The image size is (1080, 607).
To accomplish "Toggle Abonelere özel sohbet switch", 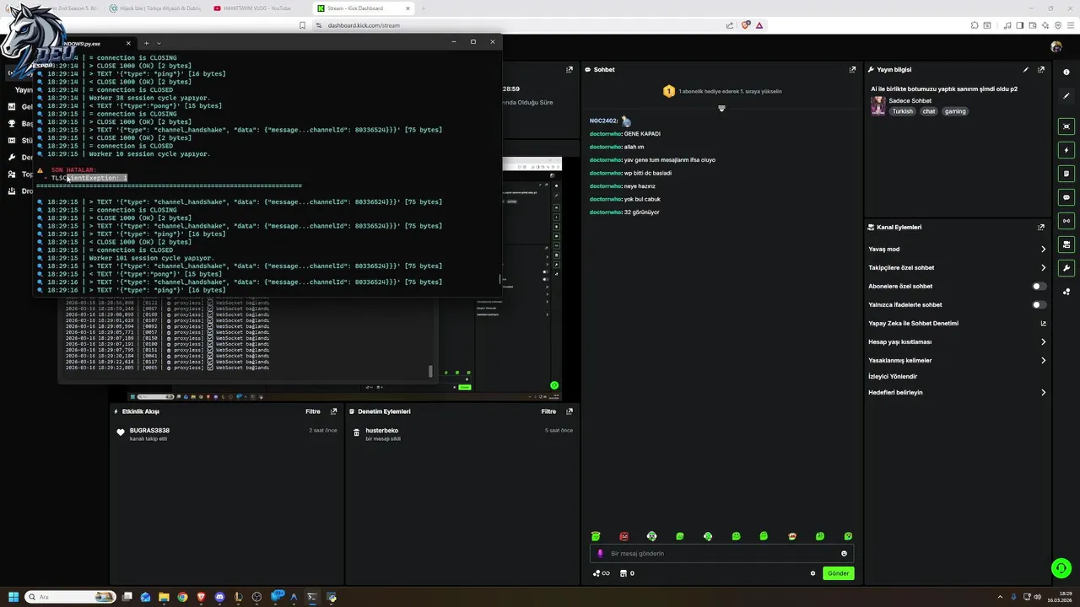I will 1039,286.
